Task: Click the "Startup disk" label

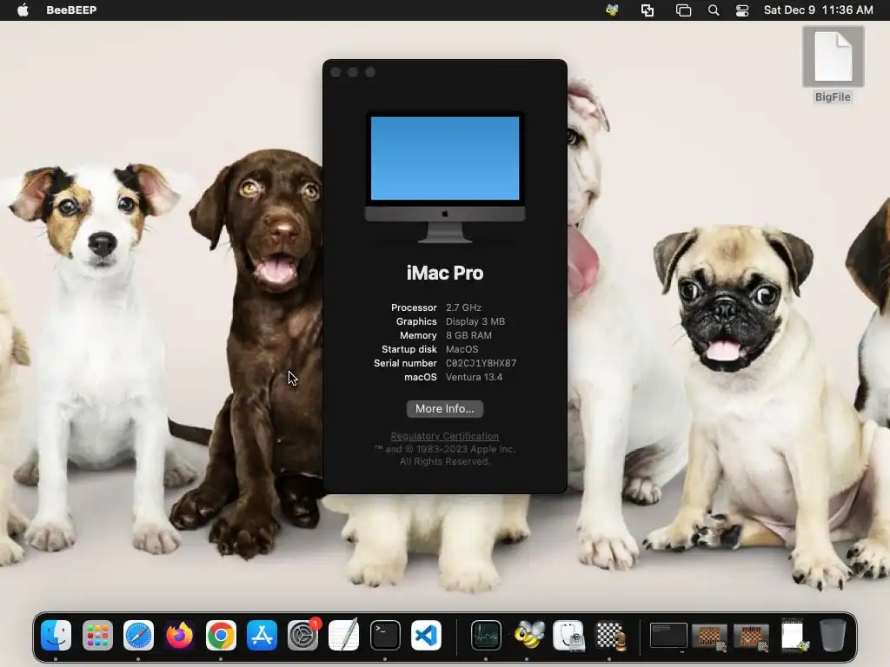Action: click(409, 349)
